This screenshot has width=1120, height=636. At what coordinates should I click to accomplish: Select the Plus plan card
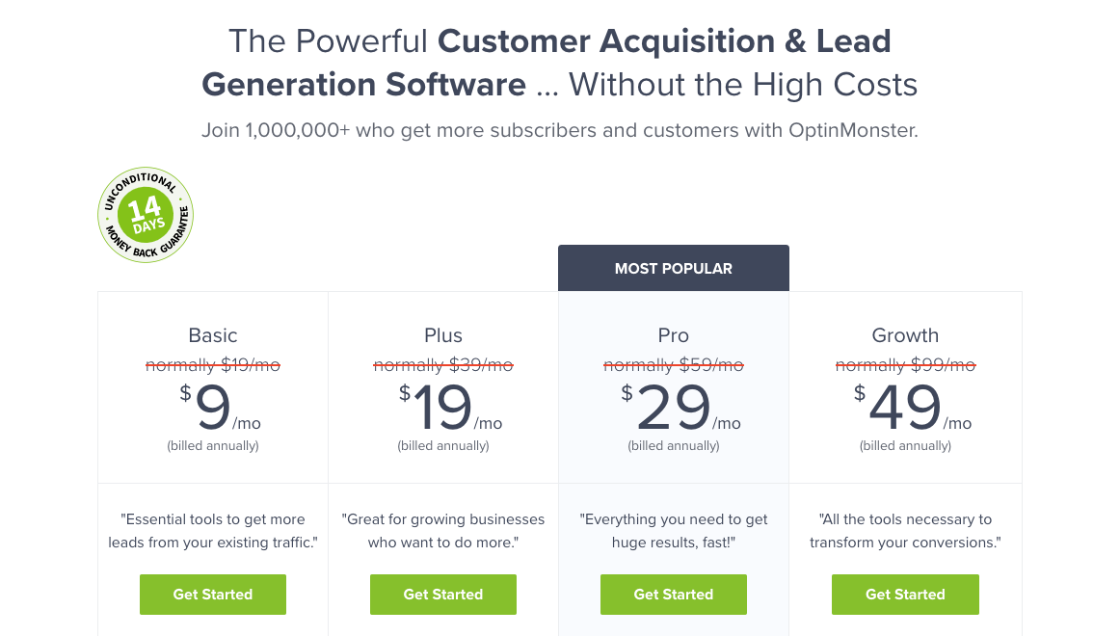tap(442, 385)
